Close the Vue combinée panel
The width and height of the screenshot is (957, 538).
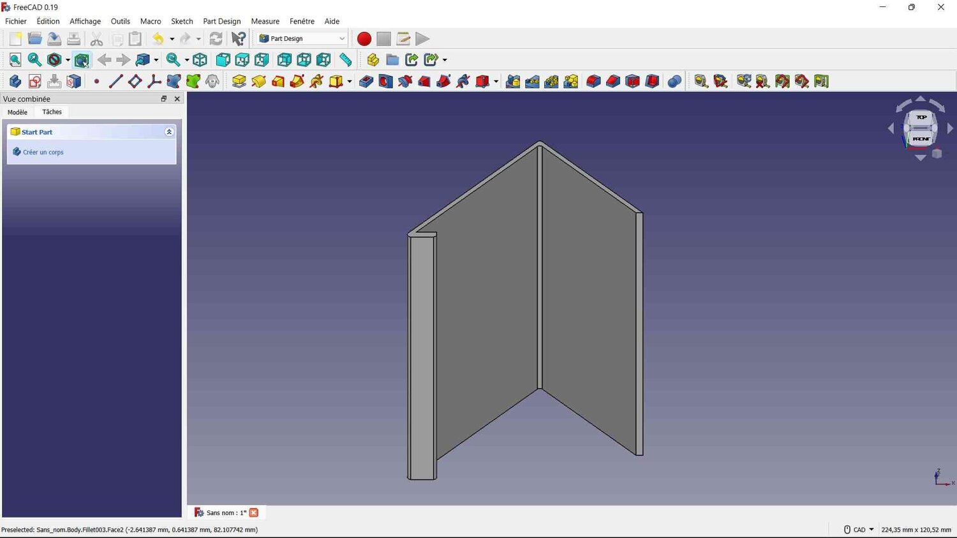click(x=177, y=99)
